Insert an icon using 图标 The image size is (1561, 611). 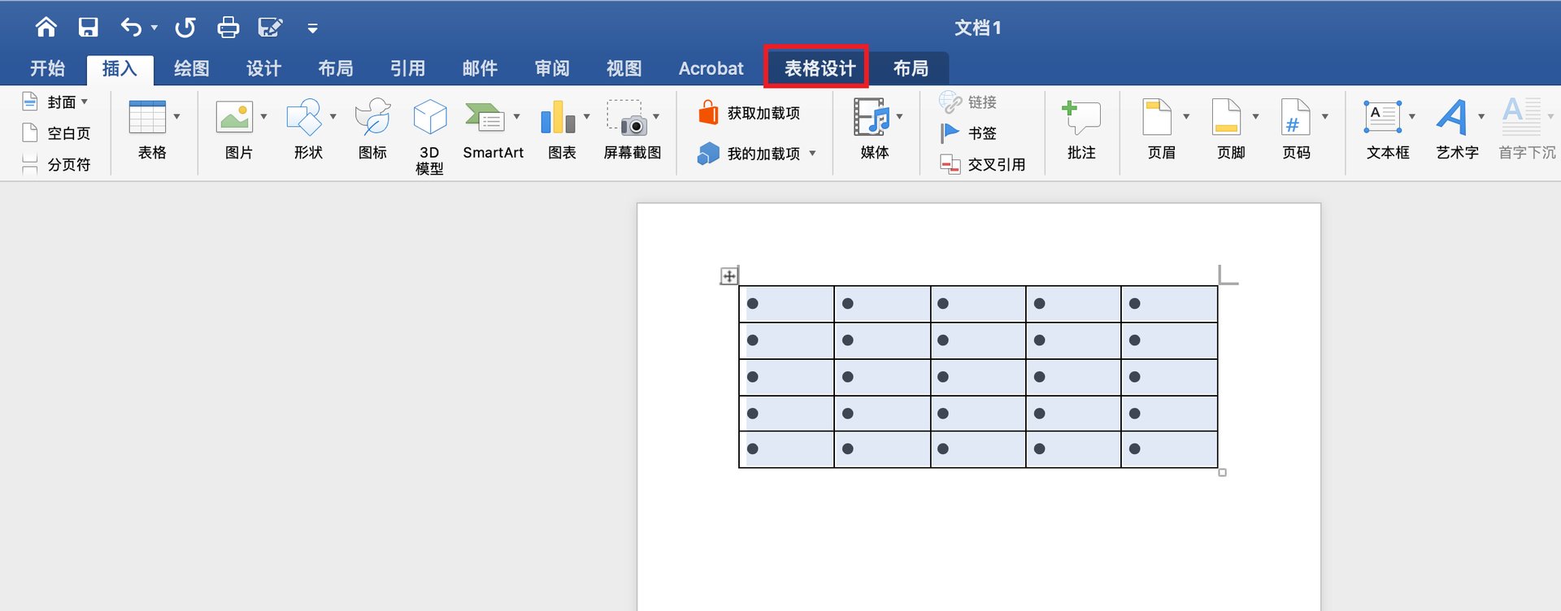(x=373, y=128)
